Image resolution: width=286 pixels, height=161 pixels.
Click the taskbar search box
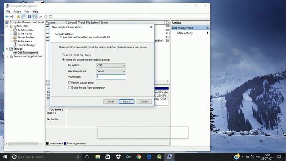pos(45,157)
